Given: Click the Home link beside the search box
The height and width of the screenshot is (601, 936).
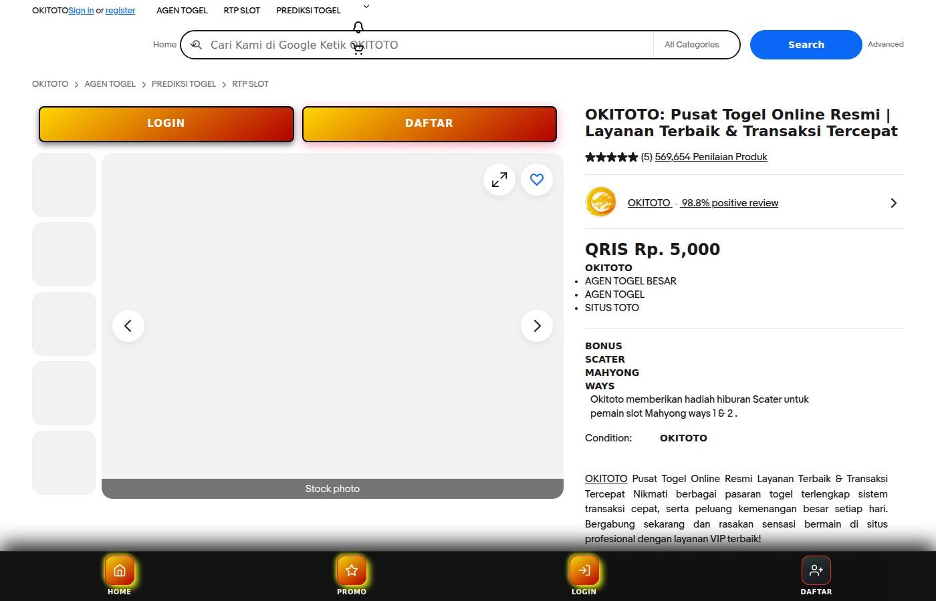Looking at the screenshot, I should 164,45.
